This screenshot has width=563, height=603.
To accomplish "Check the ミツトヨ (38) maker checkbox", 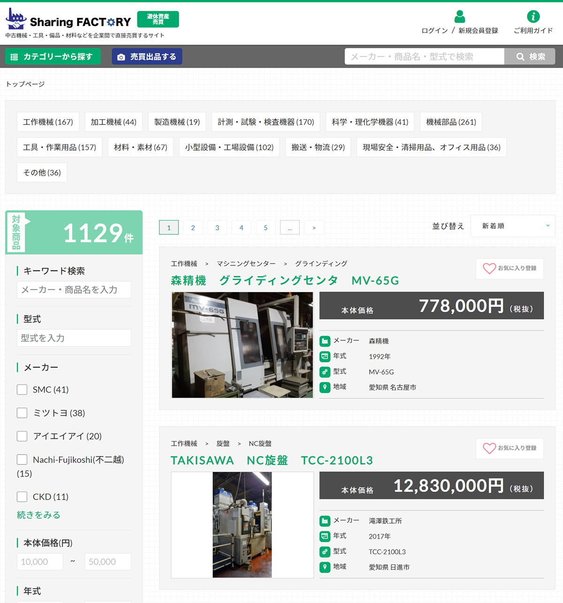I will click(x=22, y=413).
